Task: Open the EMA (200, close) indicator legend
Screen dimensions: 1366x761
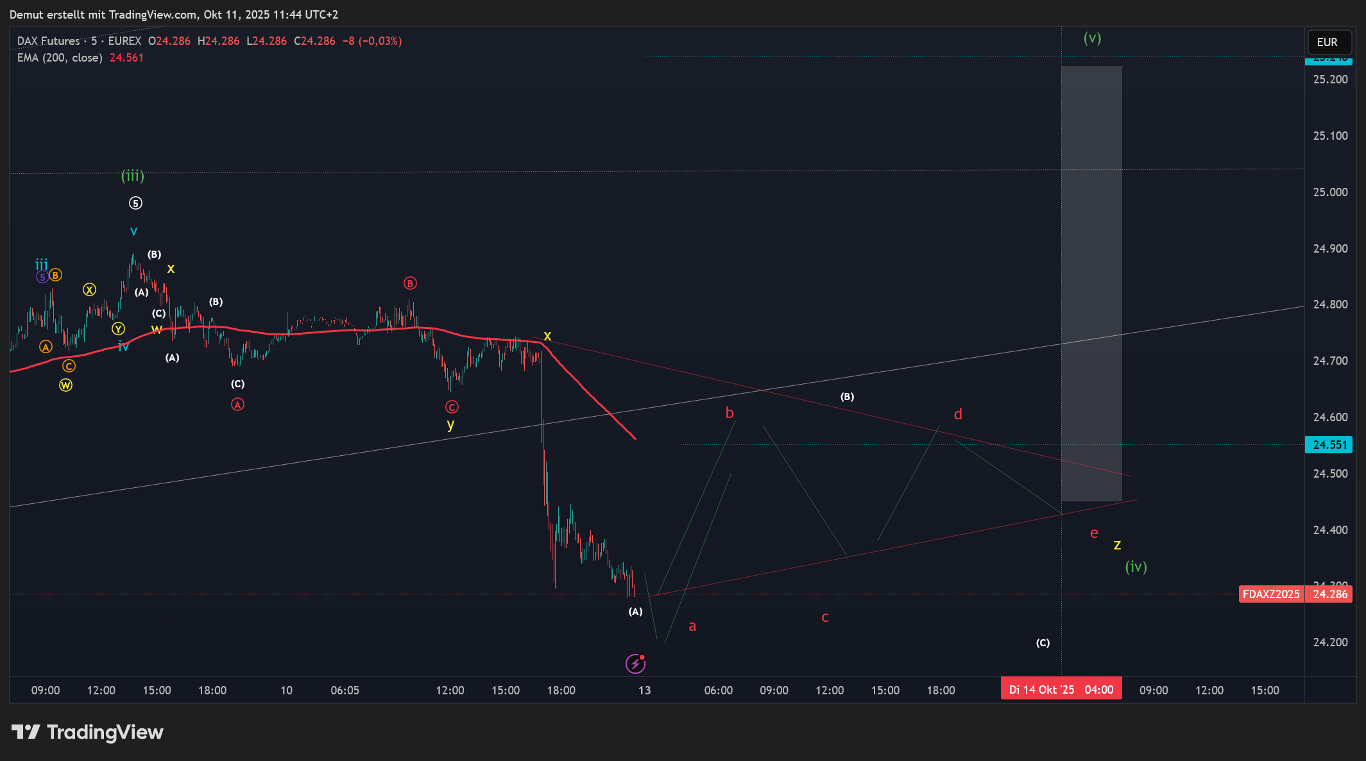Action: [x=60, y=58]
